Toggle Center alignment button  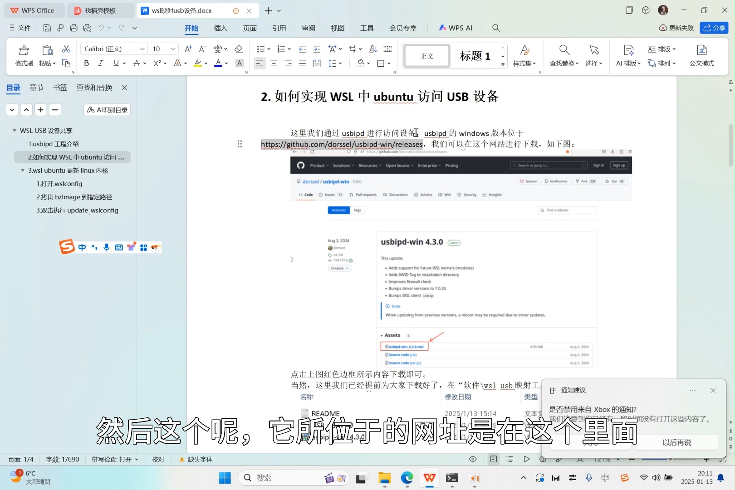[274, 63]
